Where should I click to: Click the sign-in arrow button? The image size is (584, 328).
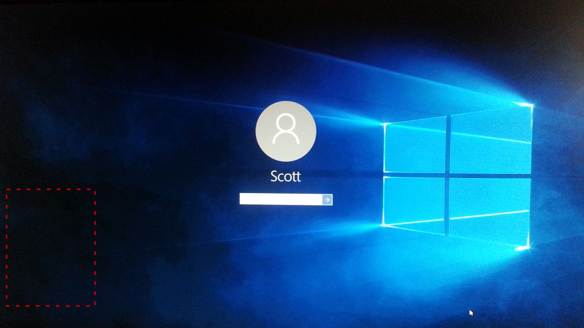[x=327, y=200]
